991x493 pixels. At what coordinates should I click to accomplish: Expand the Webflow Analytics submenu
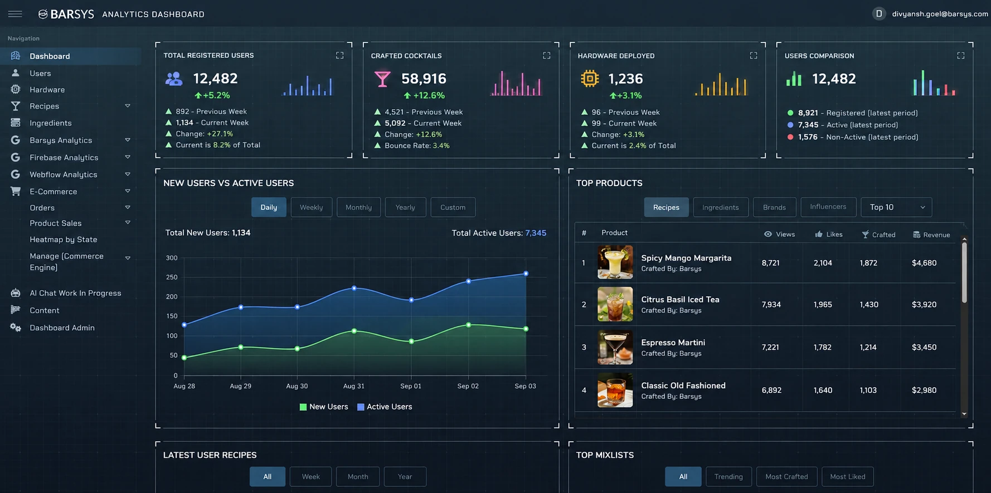pyautogui.click(x=128, y=174)
